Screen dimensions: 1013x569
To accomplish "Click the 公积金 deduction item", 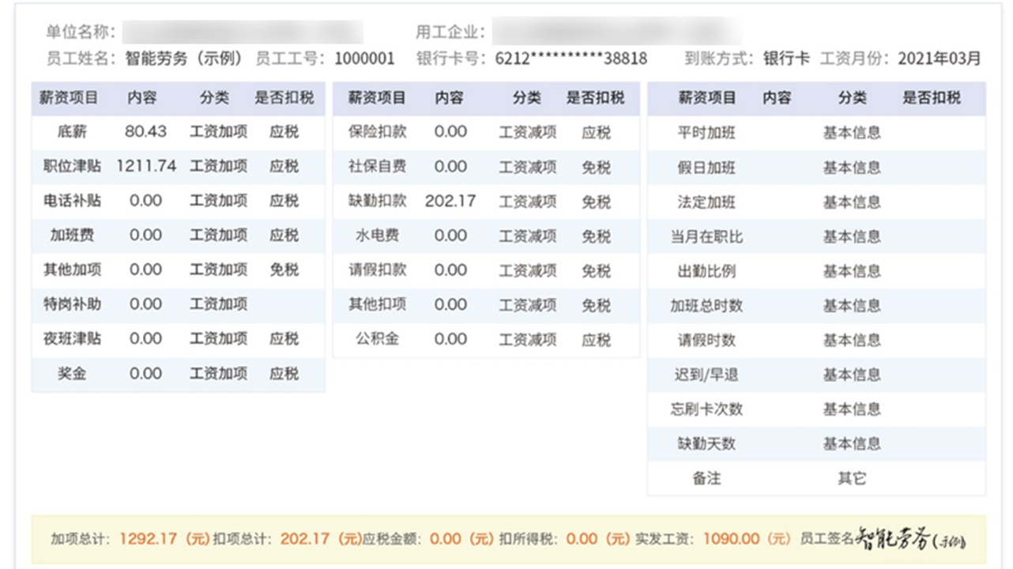I will click(377, 339).
